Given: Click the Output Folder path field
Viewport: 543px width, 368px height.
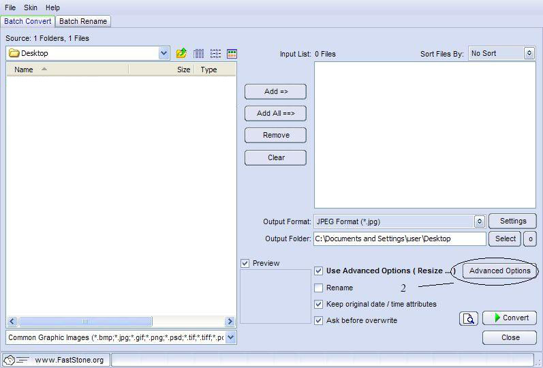Looking at the screenshot, I should pyautogui.click(x=400, y=239).
